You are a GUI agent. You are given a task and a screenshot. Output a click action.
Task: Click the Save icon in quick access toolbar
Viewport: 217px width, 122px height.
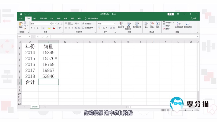tap(20, 14)
